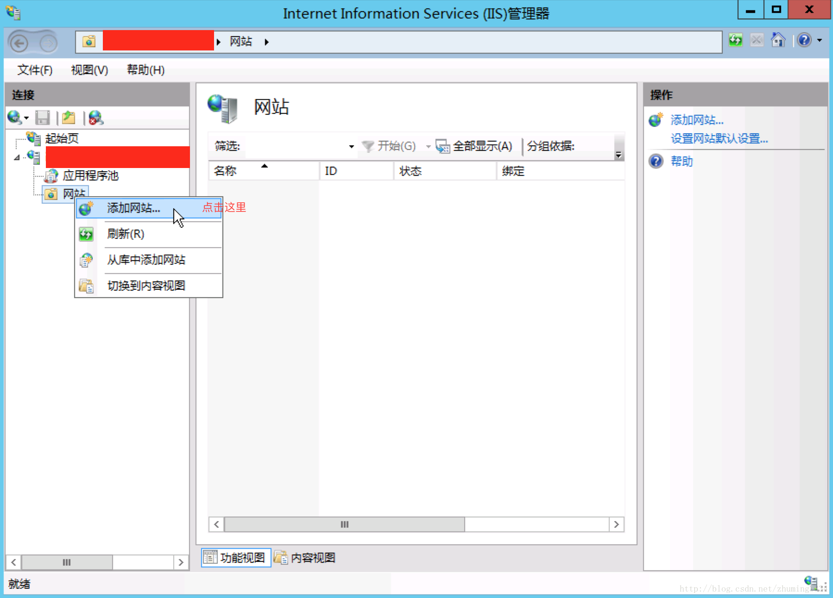833x598 pixels.
Task: Open the connect icon dropdown arrow
Action: coord(26,118)
